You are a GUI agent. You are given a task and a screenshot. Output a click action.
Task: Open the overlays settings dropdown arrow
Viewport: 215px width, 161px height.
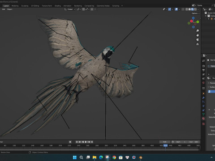[x=179, y=9]
